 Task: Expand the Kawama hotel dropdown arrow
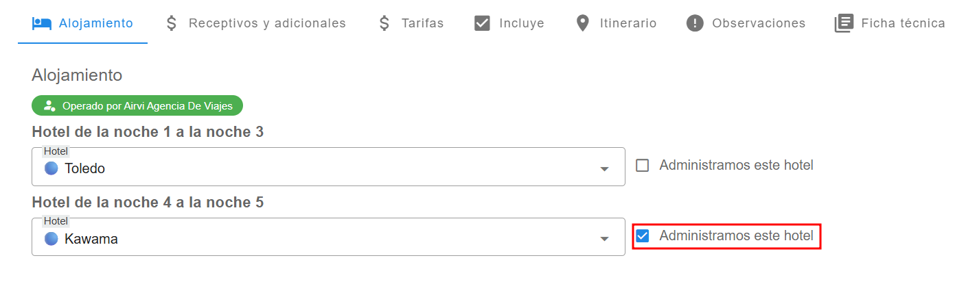click(x=604, y=239)
